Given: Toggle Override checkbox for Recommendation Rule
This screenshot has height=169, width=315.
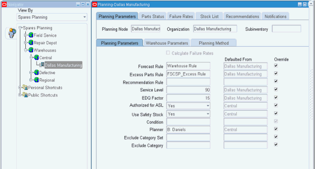Looking at the screenshot, I should coord(276,81).
